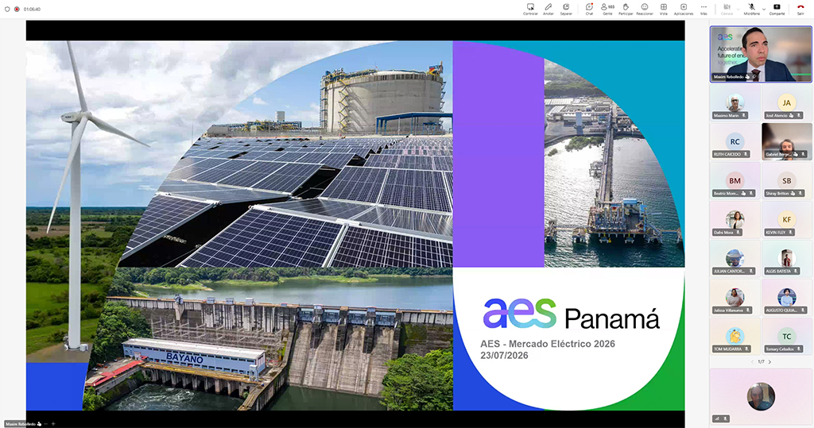The width and height of the screenshot is (814, 428).
Task: Click the meeting timer 01:06:40
Action: (32, 9)
